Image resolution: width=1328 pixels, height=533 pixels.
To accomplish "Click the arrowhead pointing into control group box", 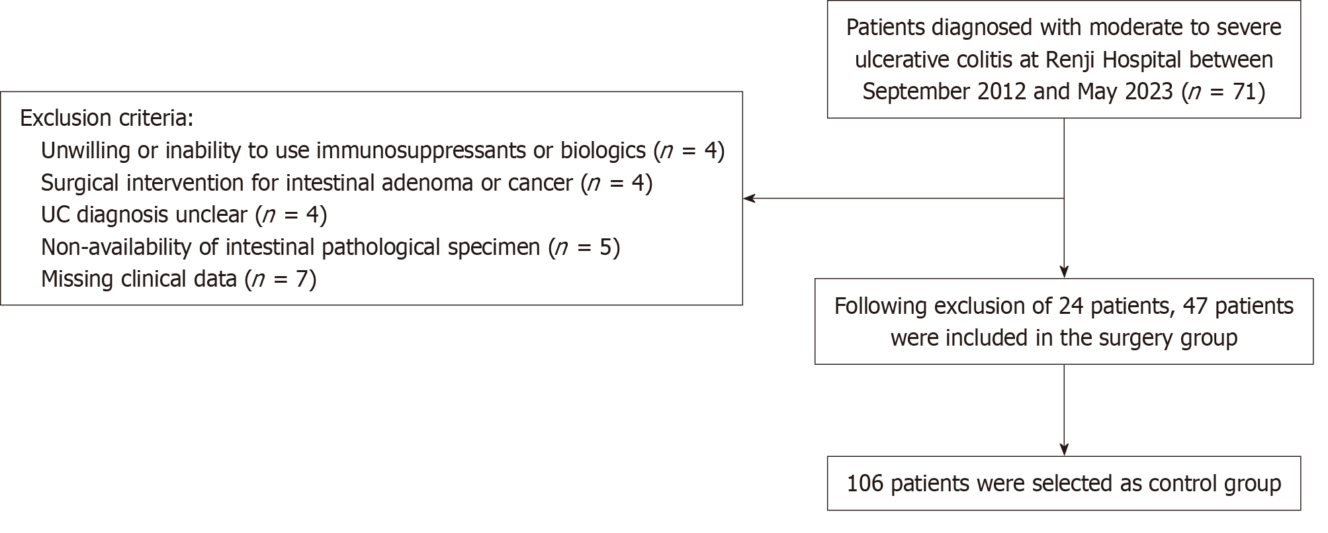I will pyautogui.click(x=1063, y=449).
